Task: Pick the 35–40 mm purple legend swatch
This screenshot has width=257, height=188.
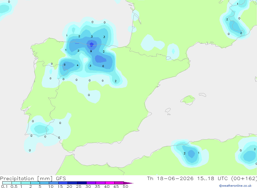Action: (x=100, y=183)
